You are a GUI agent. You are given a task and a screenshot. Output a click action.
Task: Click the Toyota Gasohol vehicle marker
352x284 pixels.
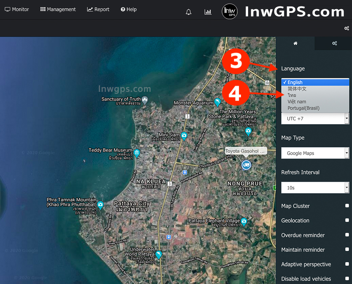(x=246, y=165)
